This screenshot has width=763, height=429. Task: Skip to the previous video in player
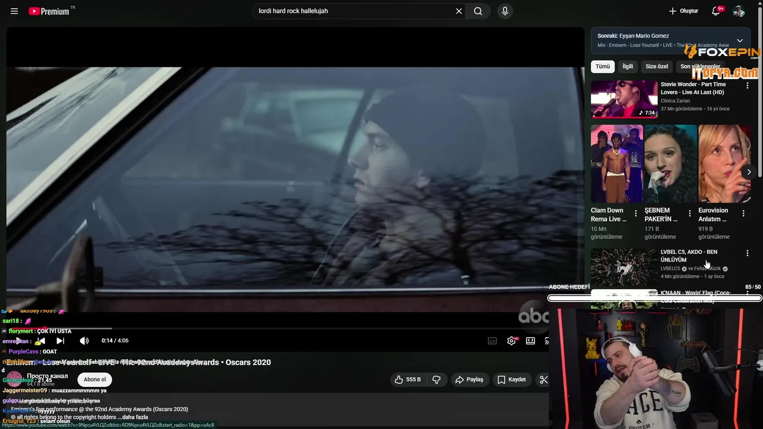click(x=40, y=341)
